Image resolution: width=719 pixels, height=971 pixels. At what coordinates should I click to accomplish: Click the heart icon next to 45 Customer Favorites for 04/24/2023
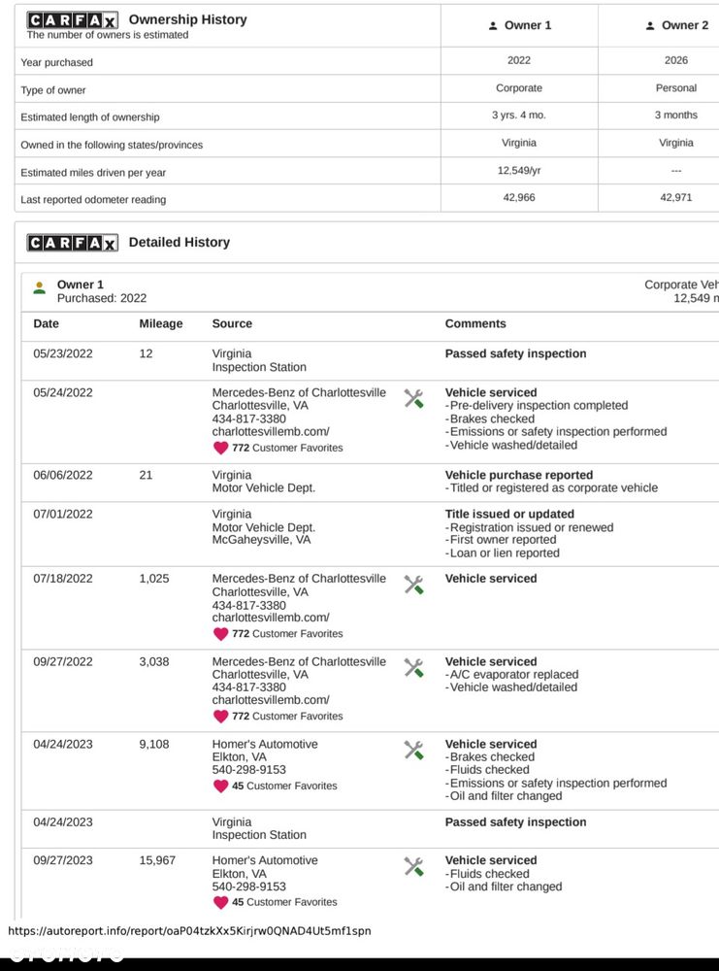click(x=221, y=786)
